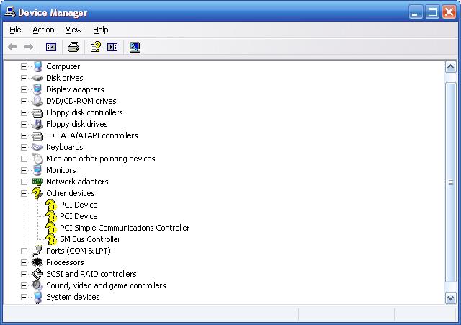Click Scan for hardware changes icon

(x=135, y=47)
